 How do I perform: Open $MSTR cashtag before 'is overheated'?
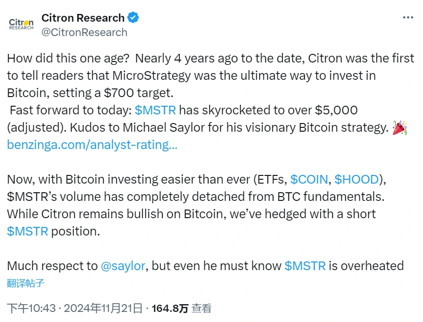305,266
